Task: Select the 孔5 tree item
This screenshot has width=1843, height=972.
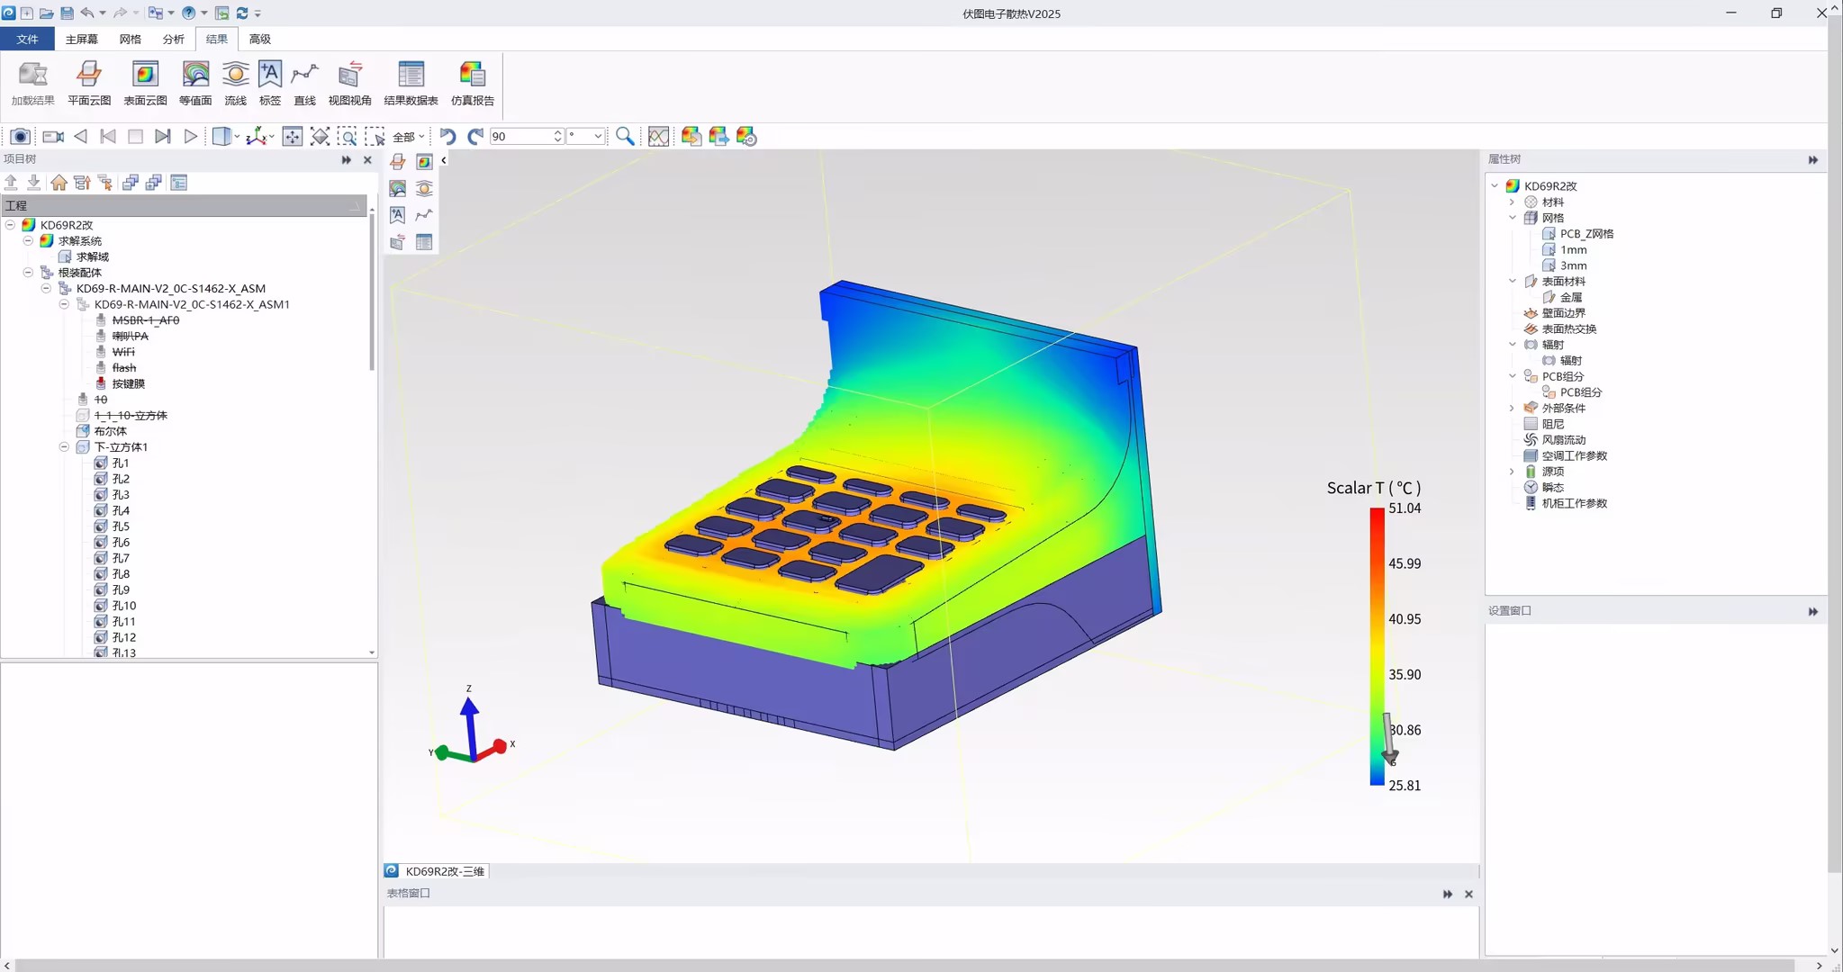Action: click(121, 526)
